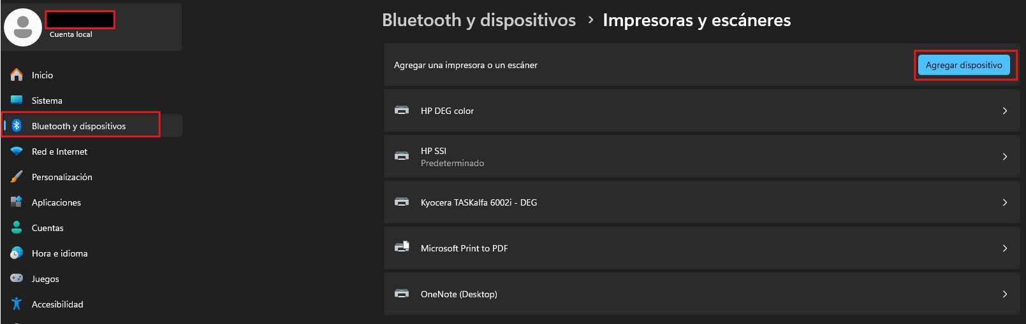Open Red e Internet settings

pyautogui.click(x=59, y=151)
